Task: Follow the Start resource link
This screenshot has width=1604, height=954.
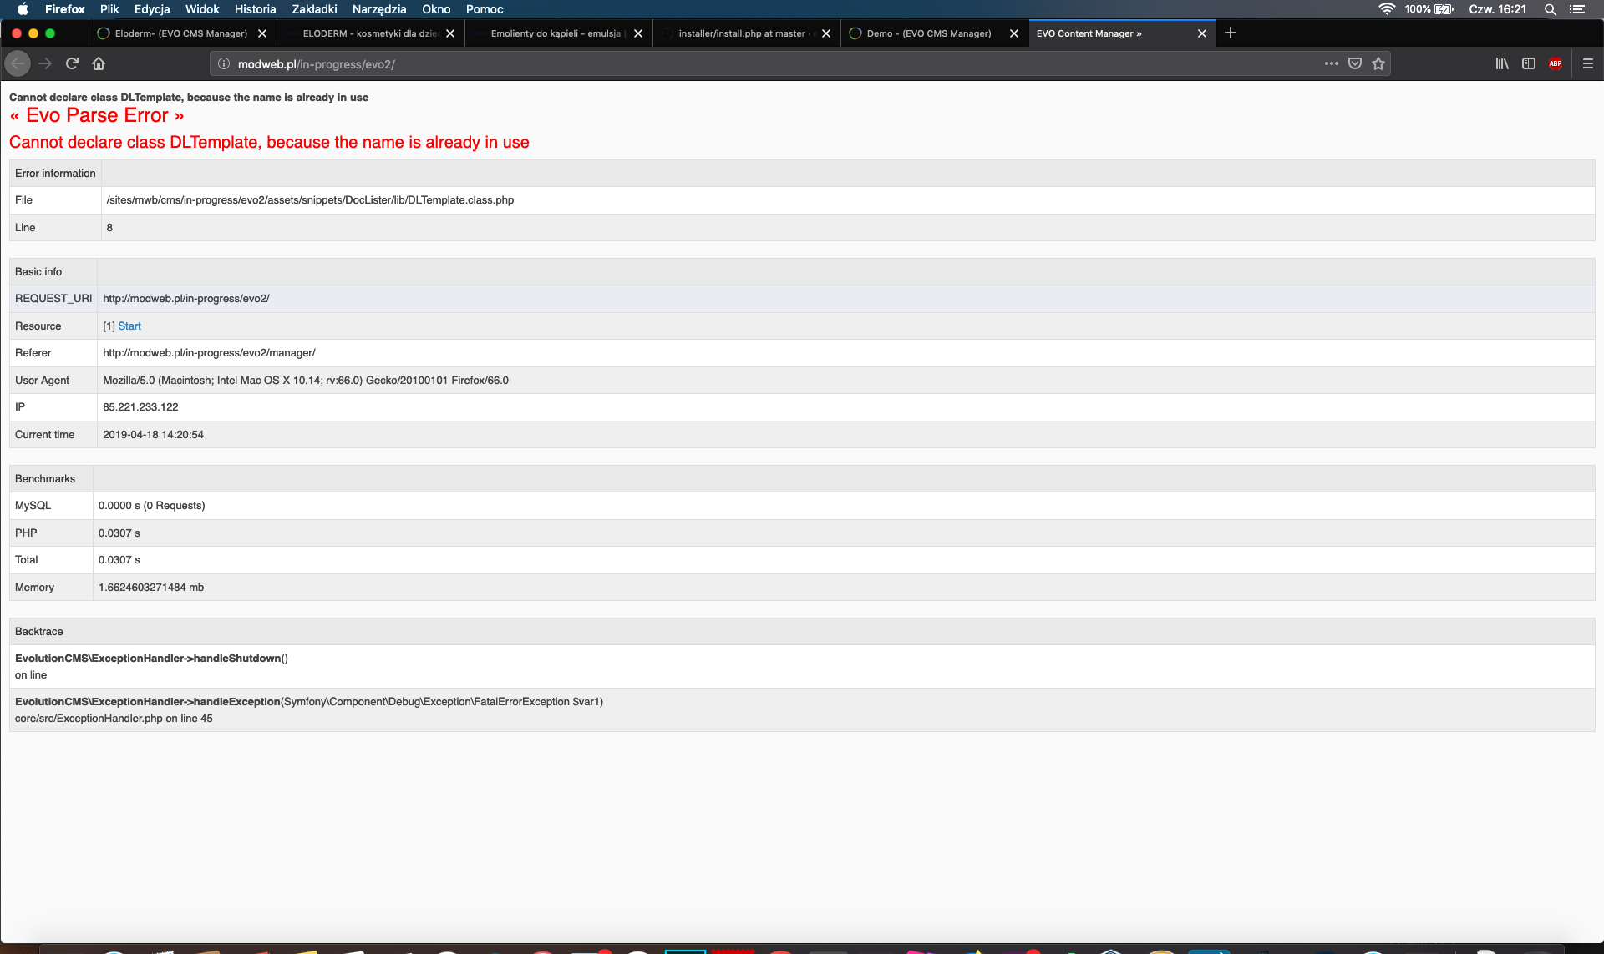Action: pyautogui.click(x=129, y=326)
